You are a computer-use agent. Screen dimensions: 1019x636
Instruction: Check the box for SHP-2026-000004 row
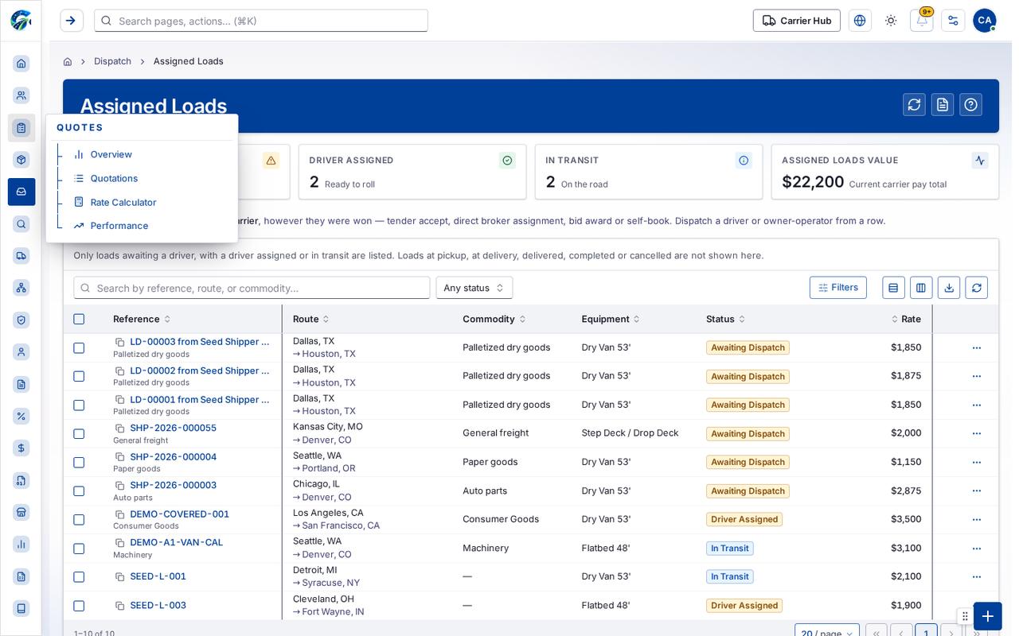tap(79, 463)
